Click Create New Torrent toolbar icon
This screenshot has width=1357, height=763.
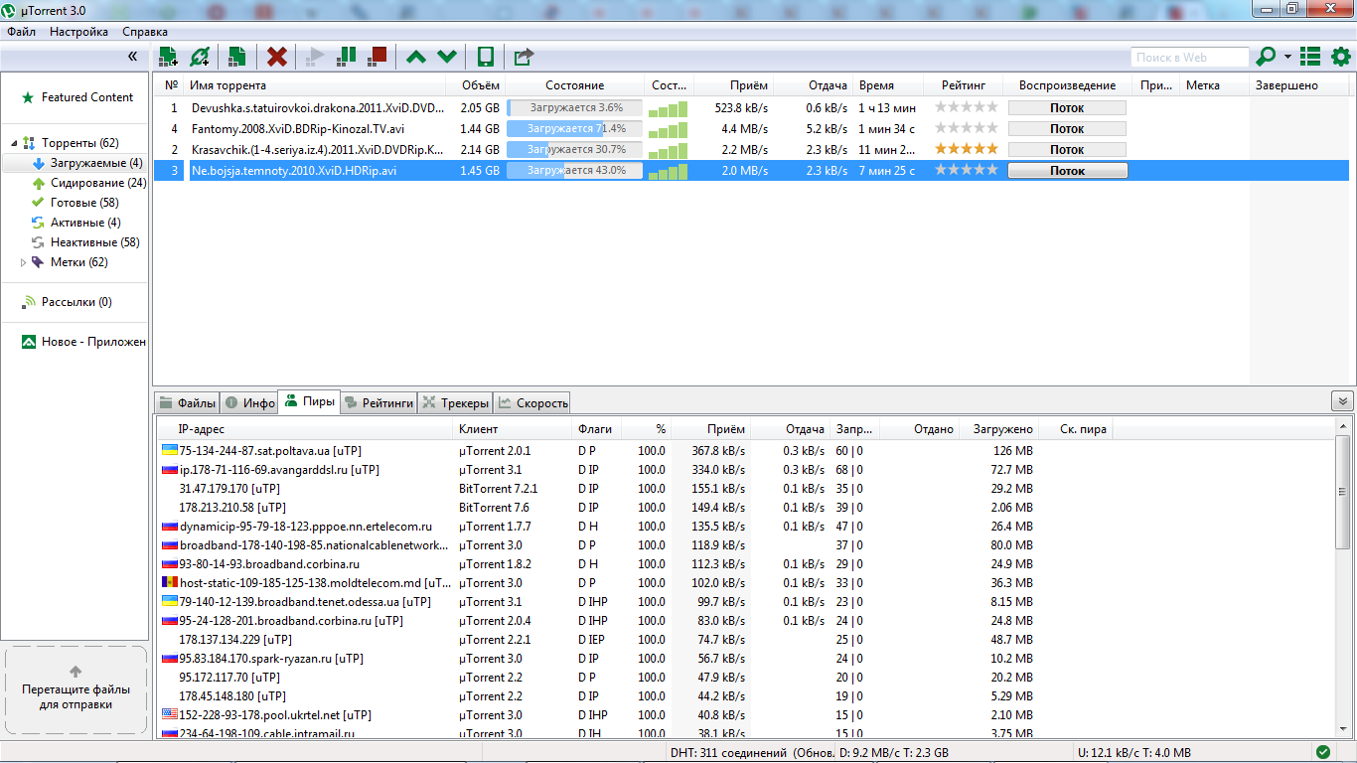(236, 57)
